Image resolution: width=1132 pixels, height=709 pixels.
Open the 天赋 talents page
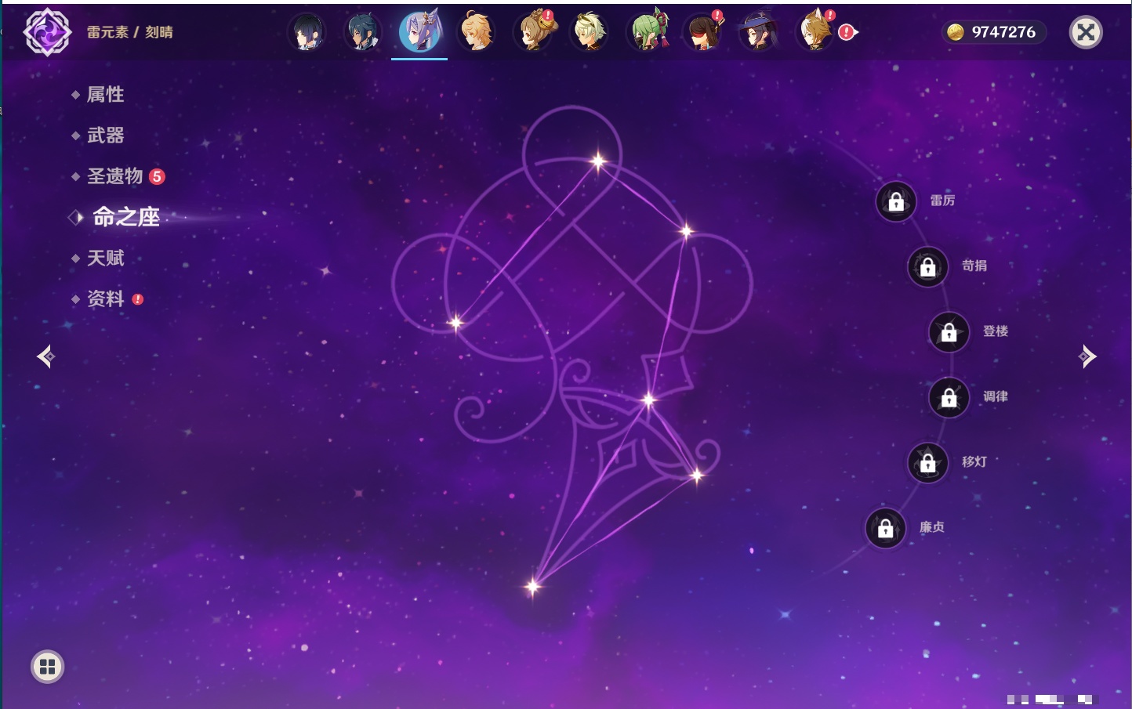(105, 258)
